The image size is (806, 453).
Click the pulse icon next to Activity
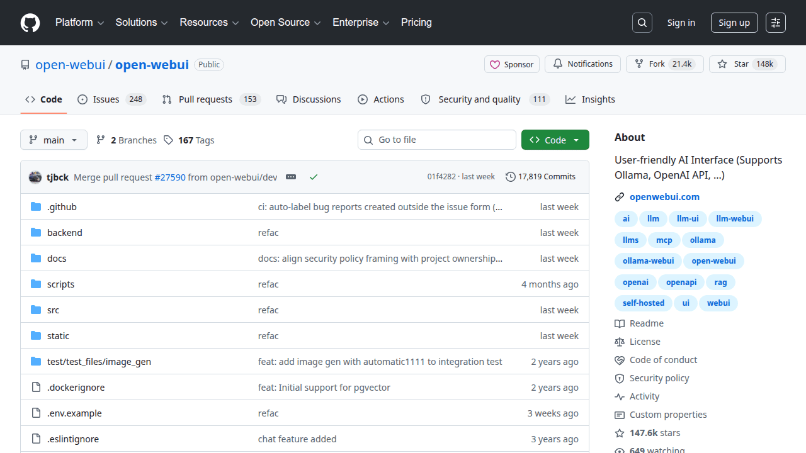pyautogui.click(x=620, y=396)
